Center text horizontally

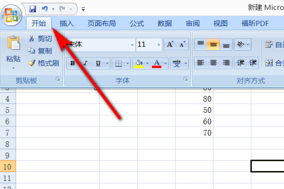click(x=213, y=63)
